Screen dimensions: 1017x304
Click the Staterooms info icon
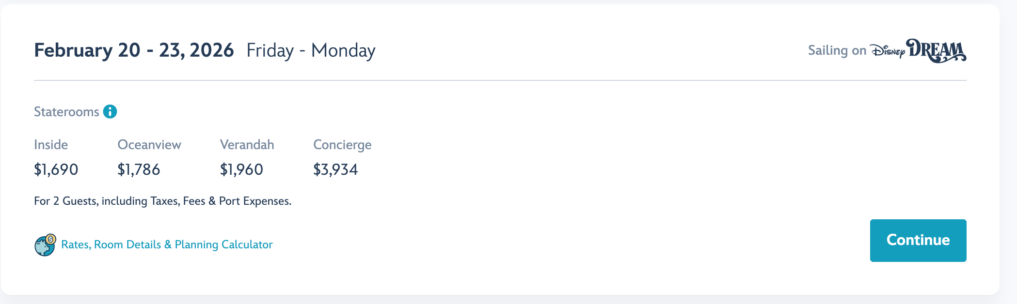(x=110, y=112)
